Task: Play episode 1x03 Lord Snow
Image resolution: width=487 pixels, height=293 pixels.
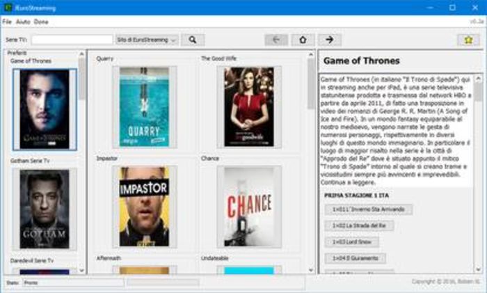Action: pos(352,241)
